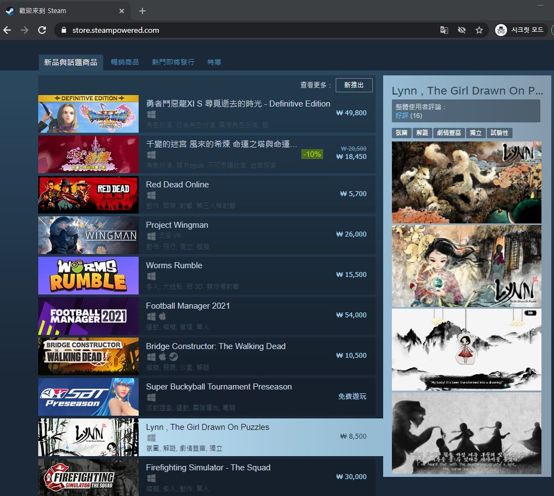Click the ₩ 26,000 price
Screen dimensions: 554x496
[x=351, y=234]
